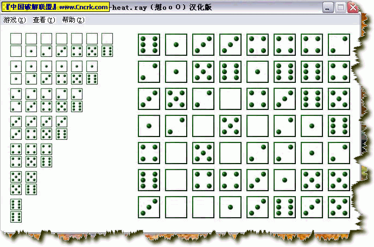
Task: Open the 查看(Y) menu
Action: click(x=44, y=20)
